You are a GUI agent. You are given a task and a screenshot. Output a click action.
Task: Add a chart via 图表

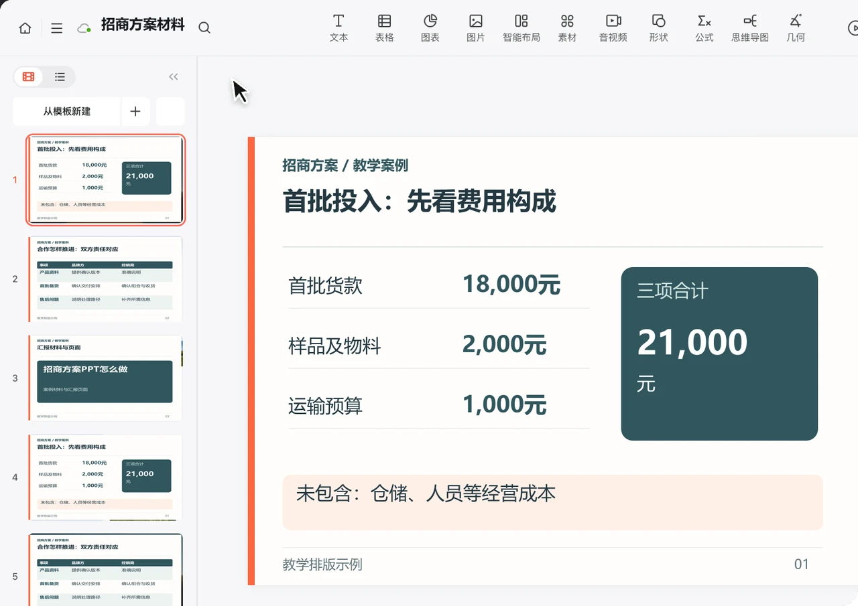click(x=430, y=28)
